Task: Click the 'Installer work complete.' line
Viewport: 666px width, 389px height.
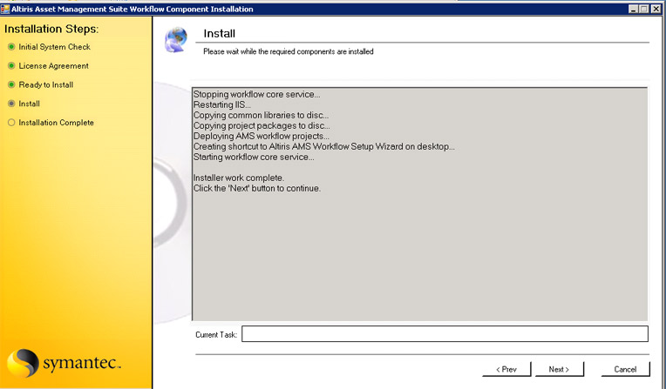Action: point(239,178)
